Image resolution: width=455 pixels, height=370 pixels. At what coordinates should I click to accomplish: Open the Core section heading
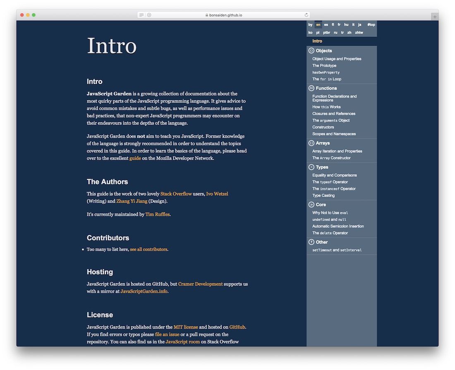click(x=321, y=204)
